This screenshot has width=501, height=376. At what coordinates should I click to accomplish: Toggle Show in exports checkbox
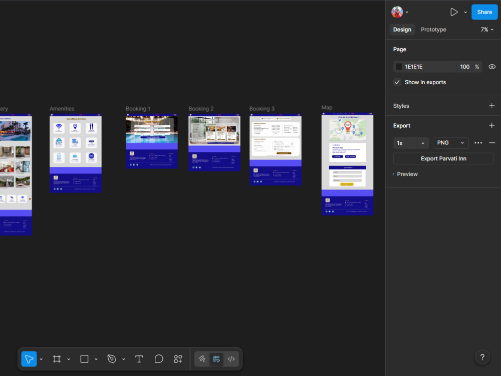coord(397,82)
